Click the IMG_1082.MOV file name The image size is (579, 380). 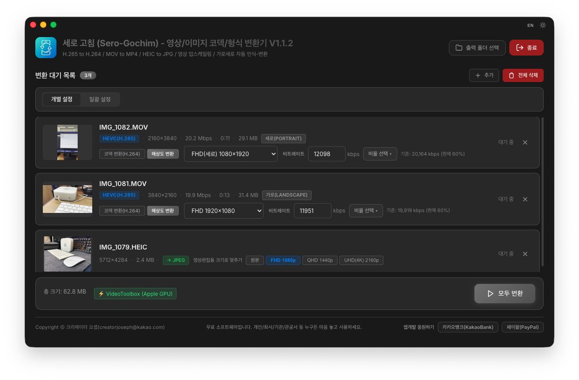[124, 127]
